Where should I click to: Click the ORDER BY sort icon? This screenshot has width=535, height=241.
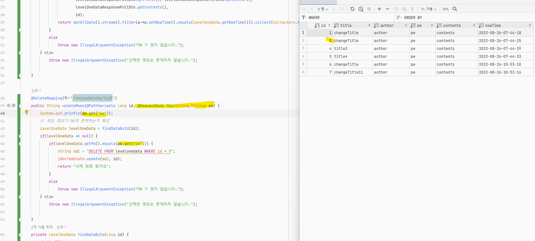399,17
